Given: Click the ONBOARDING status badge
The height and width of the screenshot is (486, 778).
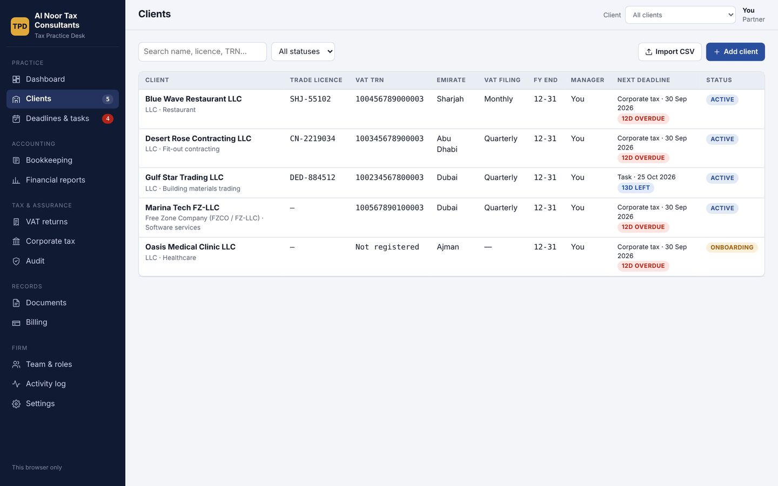Looking at the screenshot, I should 732,247.
